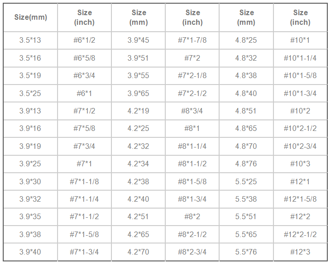331x266 pixels.
Task: Click the #7*1-3/4 cell
Action: 84,252
